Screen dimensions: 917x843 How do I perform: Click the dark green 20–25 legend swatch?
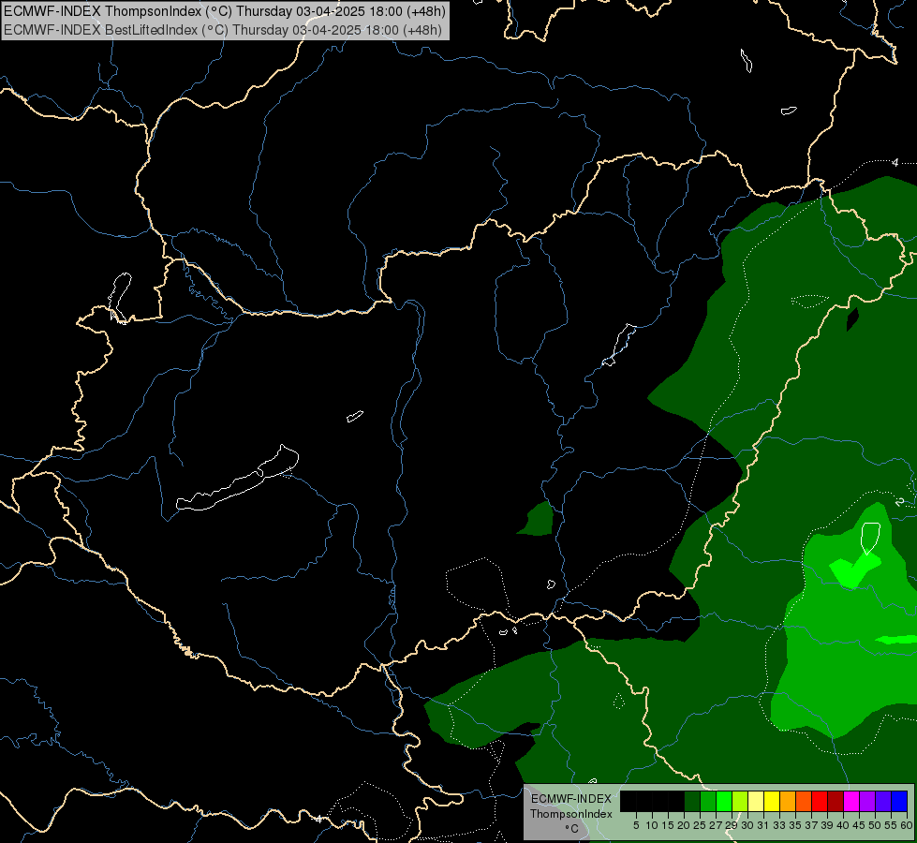[x=692, y=801]
